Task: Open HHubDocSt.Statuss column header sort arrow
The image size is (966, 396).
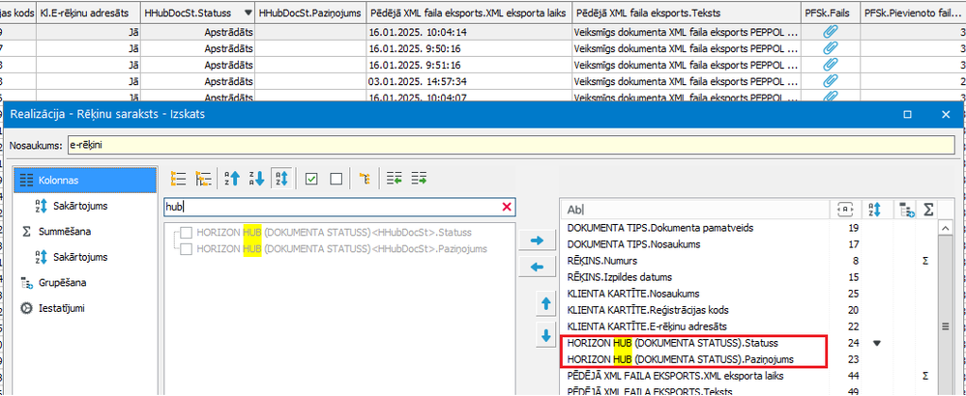Action: (x=248, y=13)
